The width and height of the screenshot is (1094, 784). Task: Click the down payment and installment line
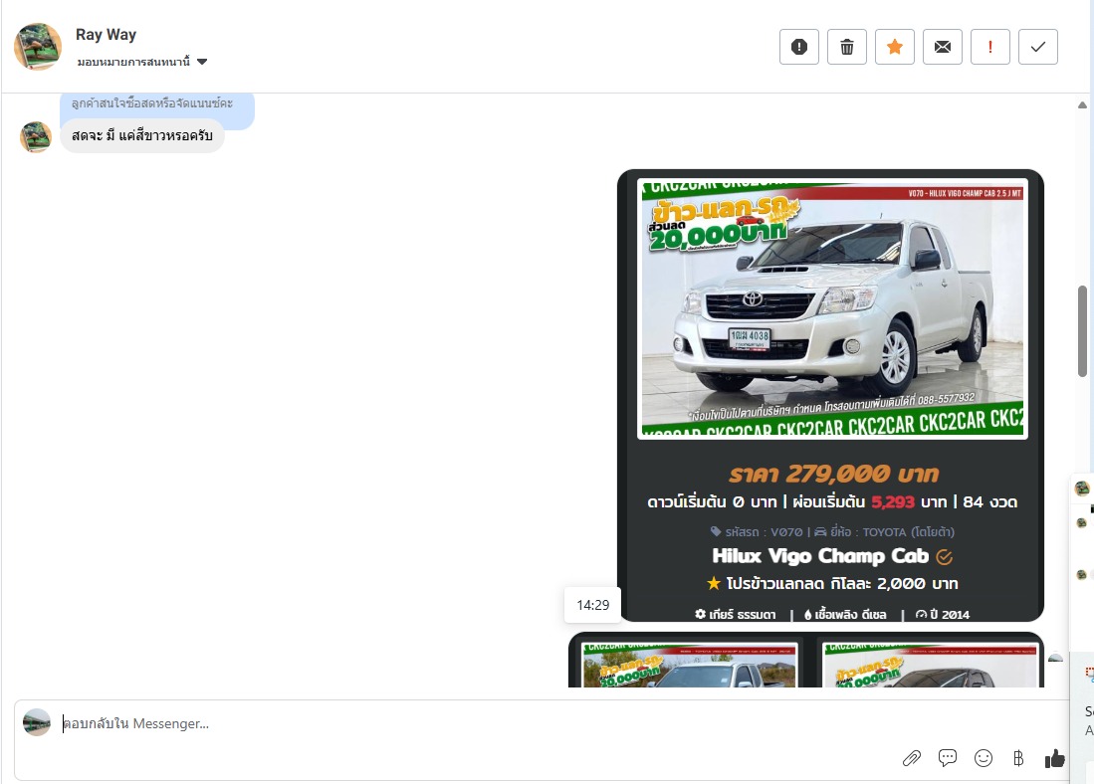[832, 502]
